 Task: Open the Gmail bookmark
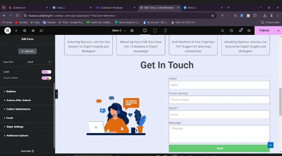click(x=7, y=22)
